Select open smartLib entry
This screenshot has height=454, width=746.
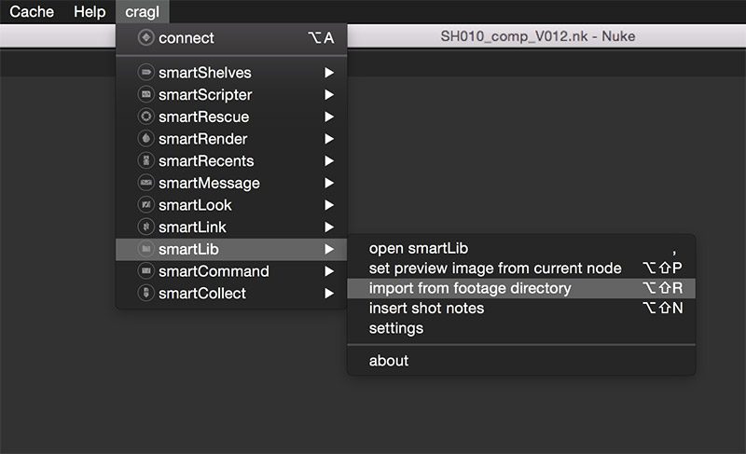pos(418,248)
